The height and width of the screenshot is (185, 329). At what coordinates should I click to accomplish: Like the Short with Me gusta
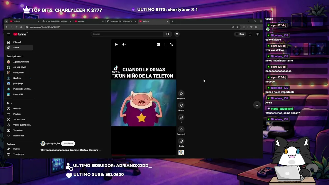click(181, 94)
